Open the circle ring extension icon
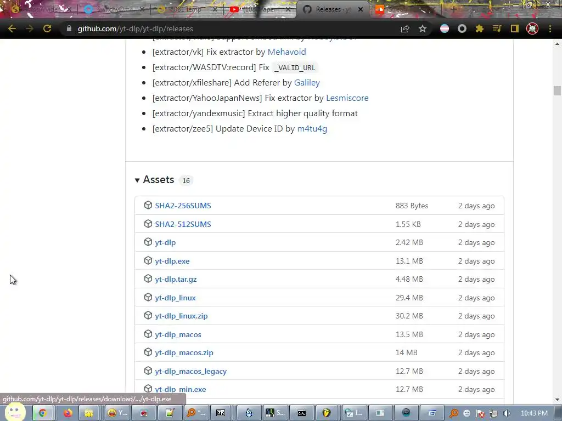Screen dimensions: 562x421 pyautogui.click(x=462, y=29)
